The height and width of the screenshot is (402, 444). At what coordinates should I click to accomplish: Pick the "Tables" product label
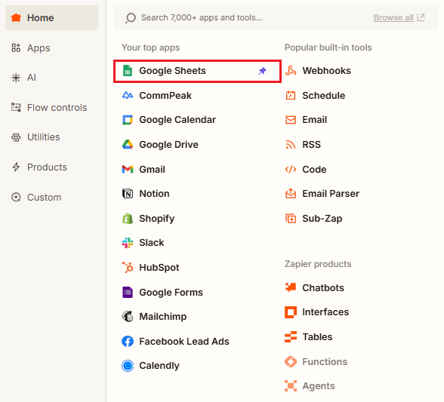click(317, 337)
